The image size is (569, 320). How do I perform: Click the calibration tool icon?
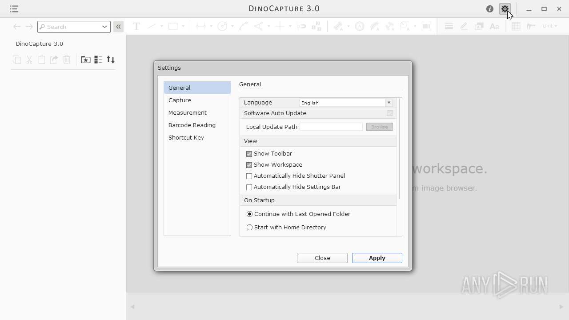click(531, 26)
